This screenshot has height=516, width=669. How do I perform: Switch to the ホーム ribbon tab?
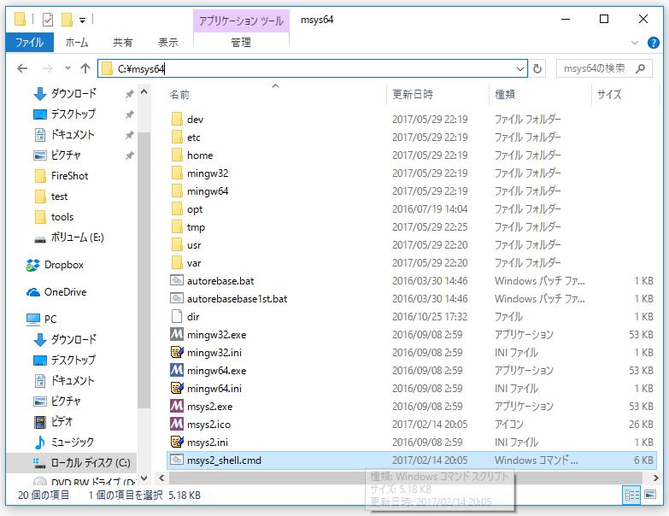77,42
